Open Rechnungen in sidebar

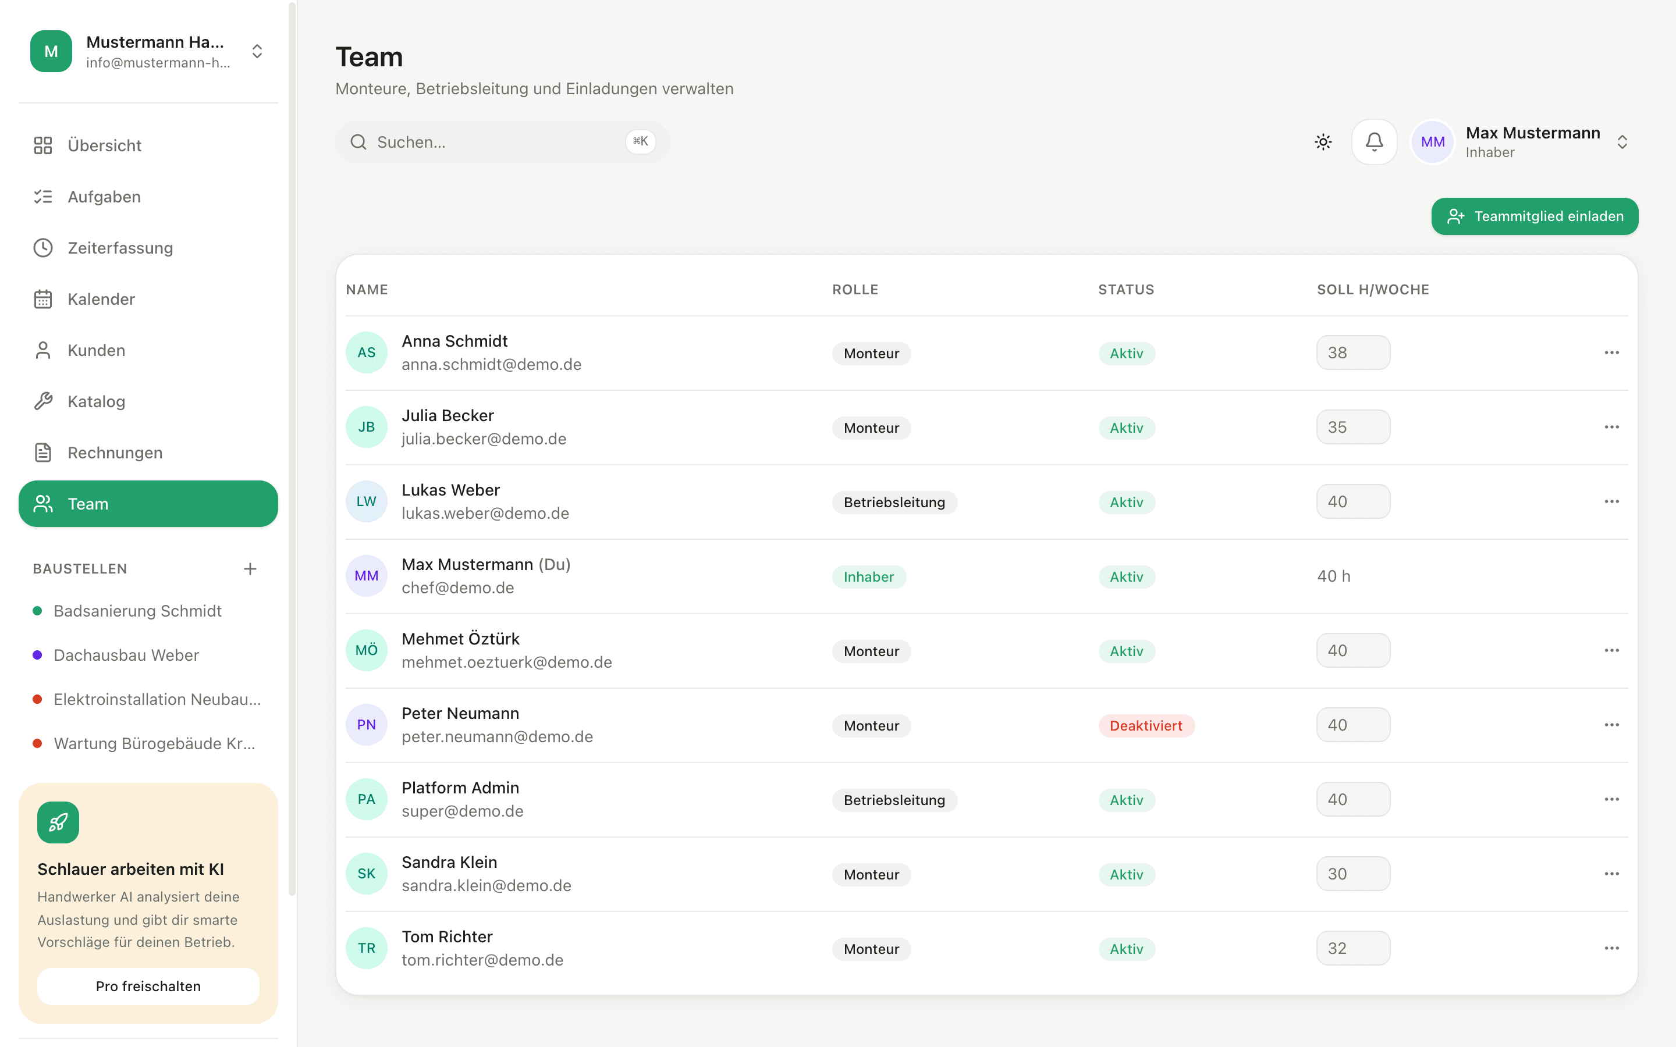(148, 453)
